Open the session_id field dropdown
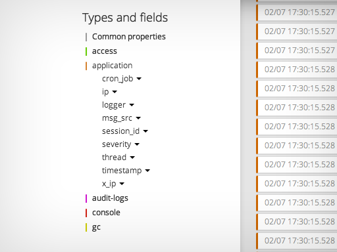Viewport: 337px width, 252px height. tap(145, 131)
